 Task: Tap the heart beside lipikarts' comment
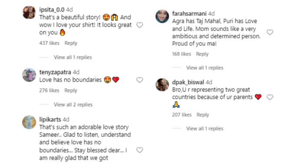click(x=140, y=150)
